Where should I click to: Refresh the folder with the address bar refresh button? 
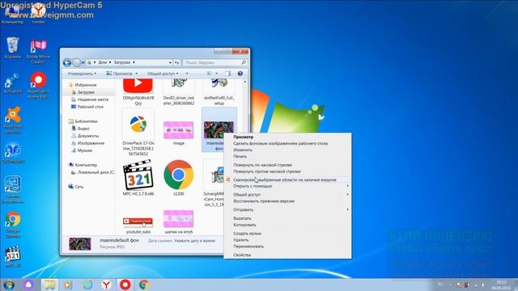pos(177,62)
